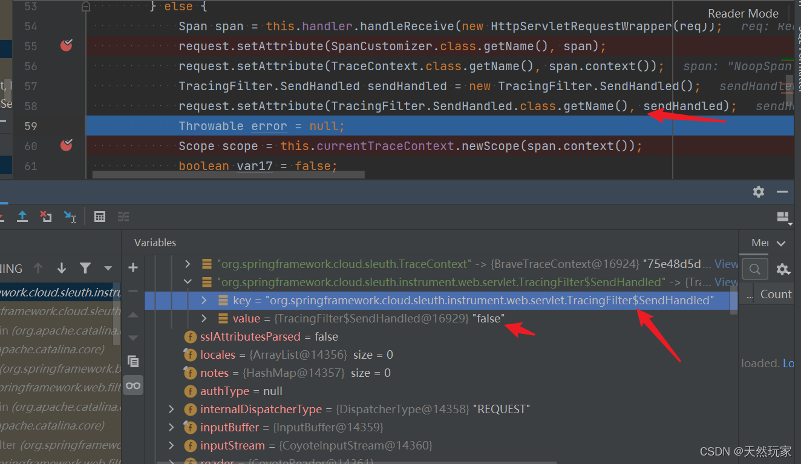Hide the debug tool window with dash icon
The image size is (801, 464).
point(782,192)
